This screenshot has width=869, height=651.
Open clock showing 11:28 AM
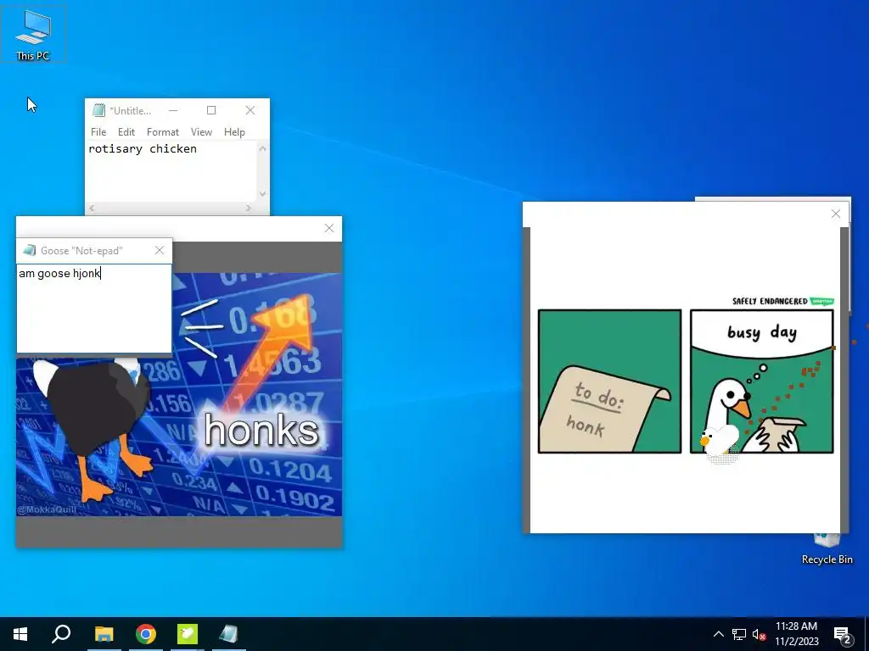(x=796, y=634)
